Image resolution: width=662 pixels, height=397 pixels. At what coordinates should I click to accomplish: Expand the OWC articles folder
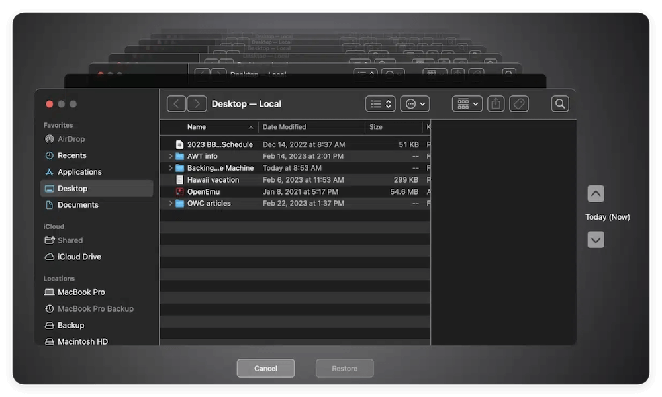171,203
